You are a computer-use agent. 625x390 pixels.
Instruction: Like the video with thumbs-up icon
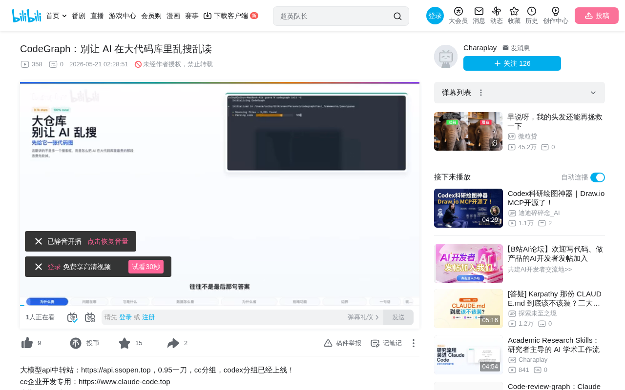point(27,343)
